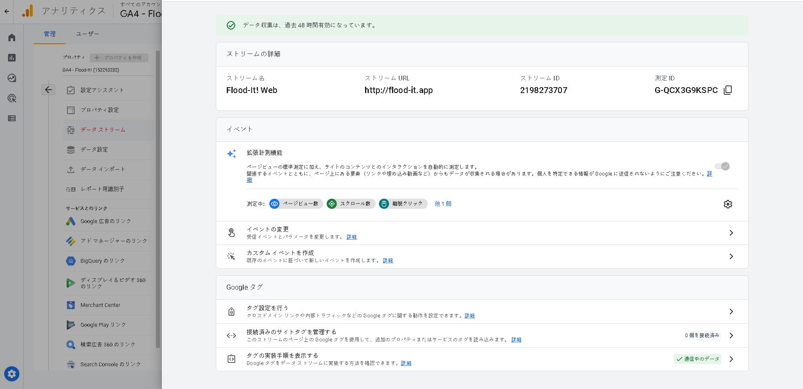Click the tag settings icon
This screenshot has width=803, height=389.
click(x=231, y=312)
